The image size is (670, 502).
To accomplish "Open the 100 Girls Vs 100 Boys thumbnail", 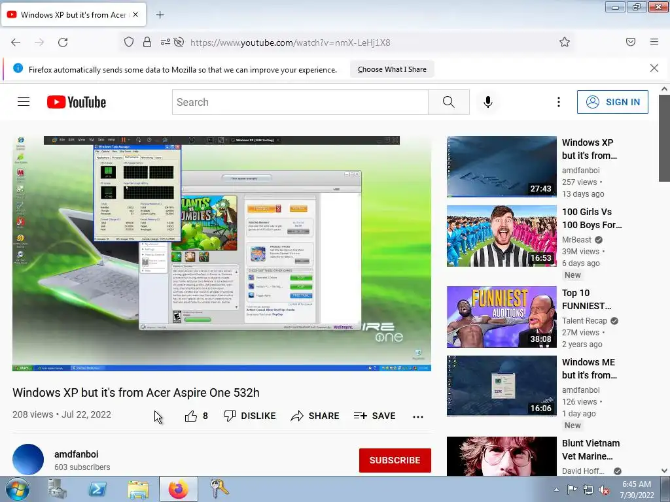I will (x=502, y=236).
